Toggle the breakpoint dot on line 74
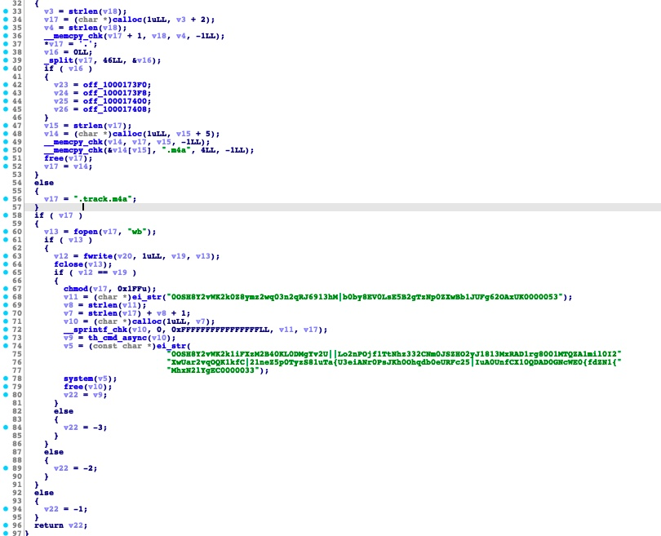Viewport: 661px width, 536px height. pos(6,346)
